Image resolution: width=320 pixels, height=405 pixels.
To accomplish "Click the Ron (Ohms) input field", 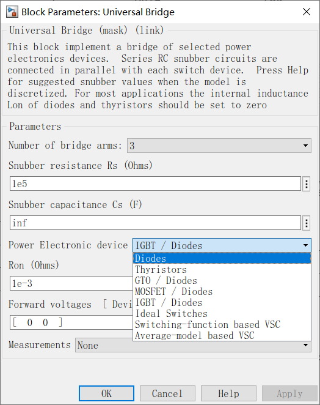I will [x=71, y=283].
